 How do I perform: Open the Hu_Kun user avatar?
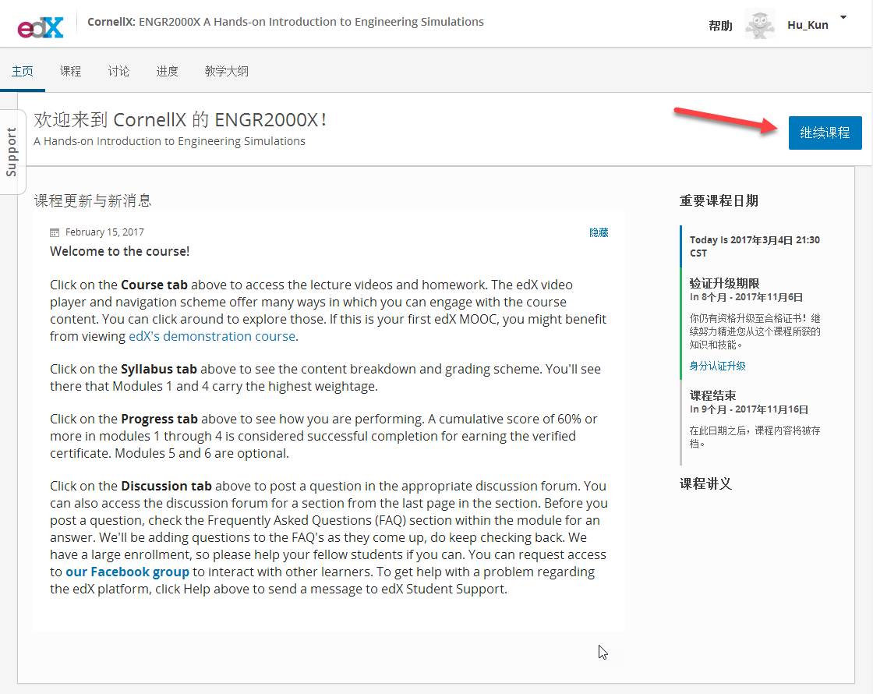tap(759, 25)
